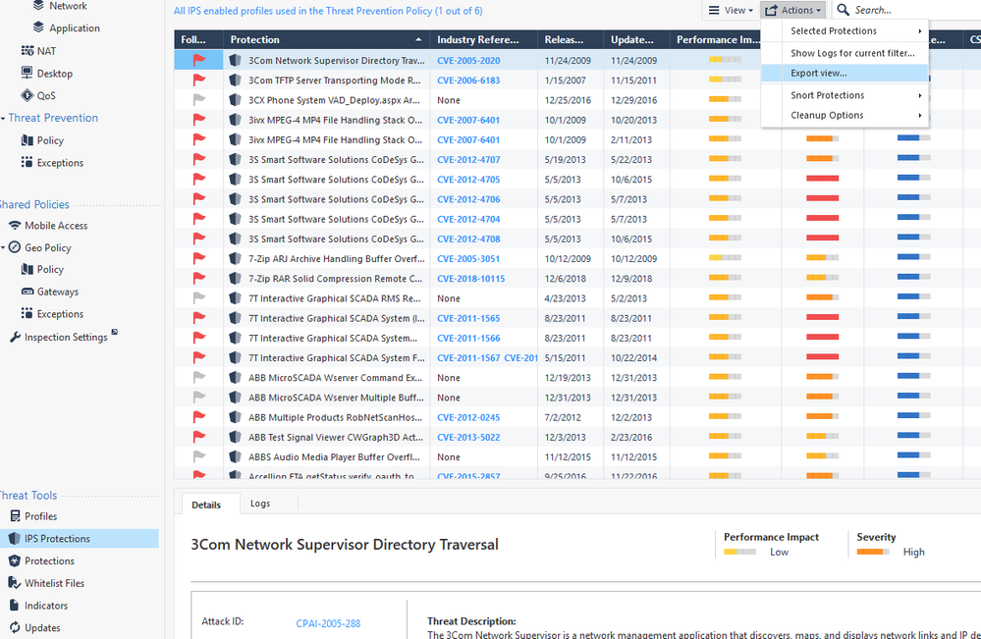Open Updates in Threat Tools
Screen dimensions: 981x639
(x=42, y=627)
